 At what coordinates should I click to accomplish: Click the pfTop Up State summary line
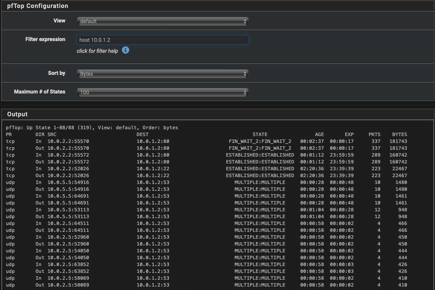tap(92, 128)
